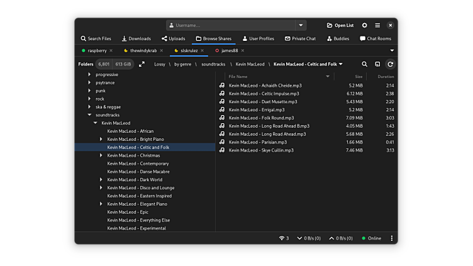Click the expand all folders arrows icon
This screenshot has height=266, width=473.
click(x=142, y=64)
